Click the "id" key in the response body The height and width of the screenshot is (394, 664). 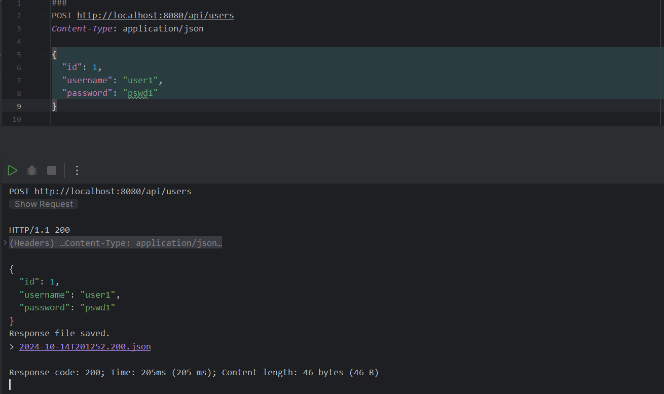tap(29, 281)
